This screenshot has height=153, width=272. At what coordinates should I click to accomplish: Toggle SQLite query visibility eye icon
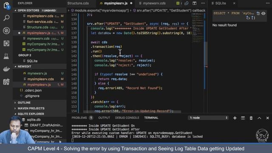[x=263, y=13]
